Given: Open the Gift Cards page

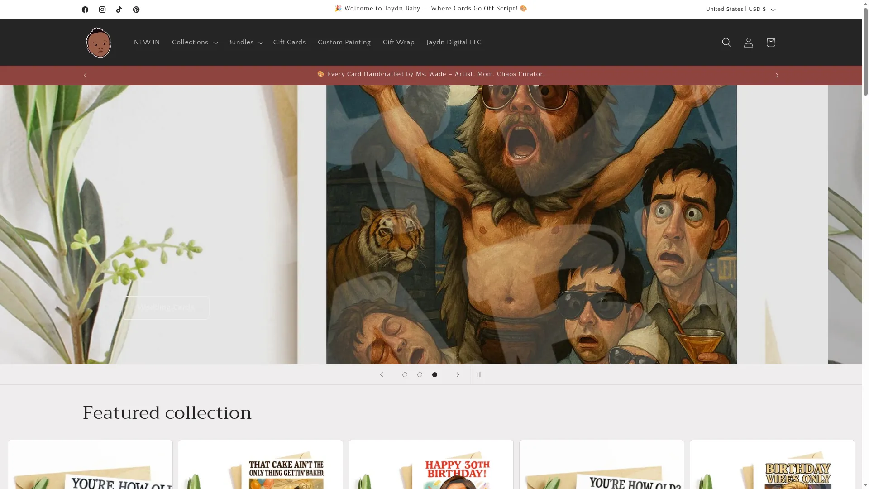Looking at the screenshot, I should pyautogui.click(x=290, y=43).
